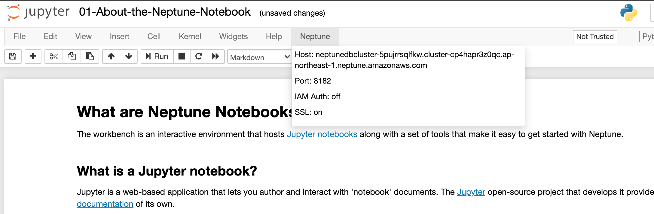Click the Not Trusted button
Viewport: 654px width, 214px height.
595,37
